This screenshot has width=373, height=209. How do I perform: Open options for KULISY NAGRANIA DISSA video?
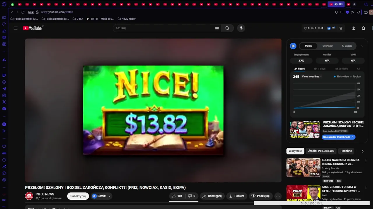[x=366, y=161]
